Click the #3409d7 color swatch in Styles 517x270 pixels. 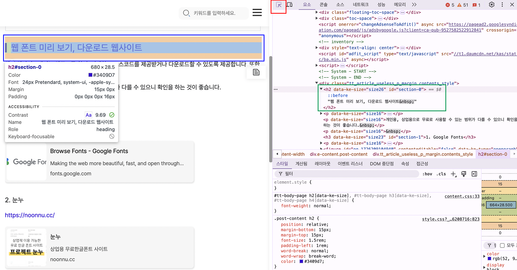tap(301, 261)
